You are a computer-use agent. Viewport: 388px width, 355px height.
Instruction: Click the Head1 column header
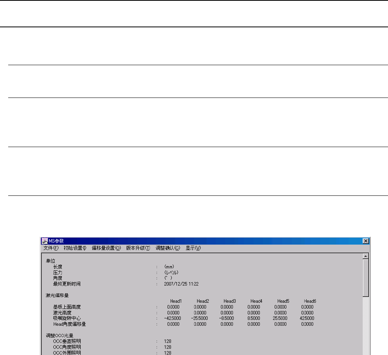176,301
